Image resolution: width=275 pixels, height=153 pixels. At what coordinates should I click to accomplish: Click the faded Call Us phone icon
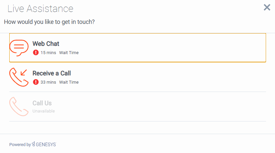point(19,107)
